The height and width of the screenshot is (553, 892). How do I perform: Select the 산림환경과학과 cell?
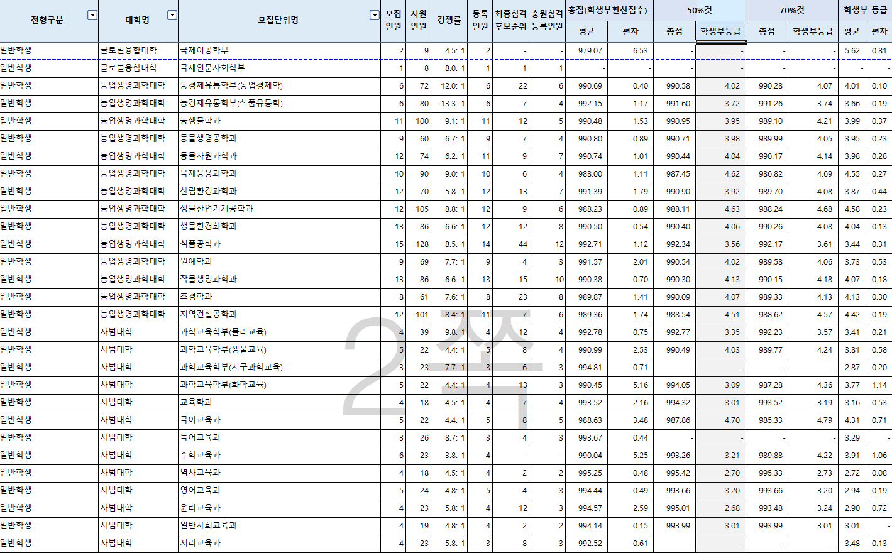pyautogui.click(x=279, y=191)
